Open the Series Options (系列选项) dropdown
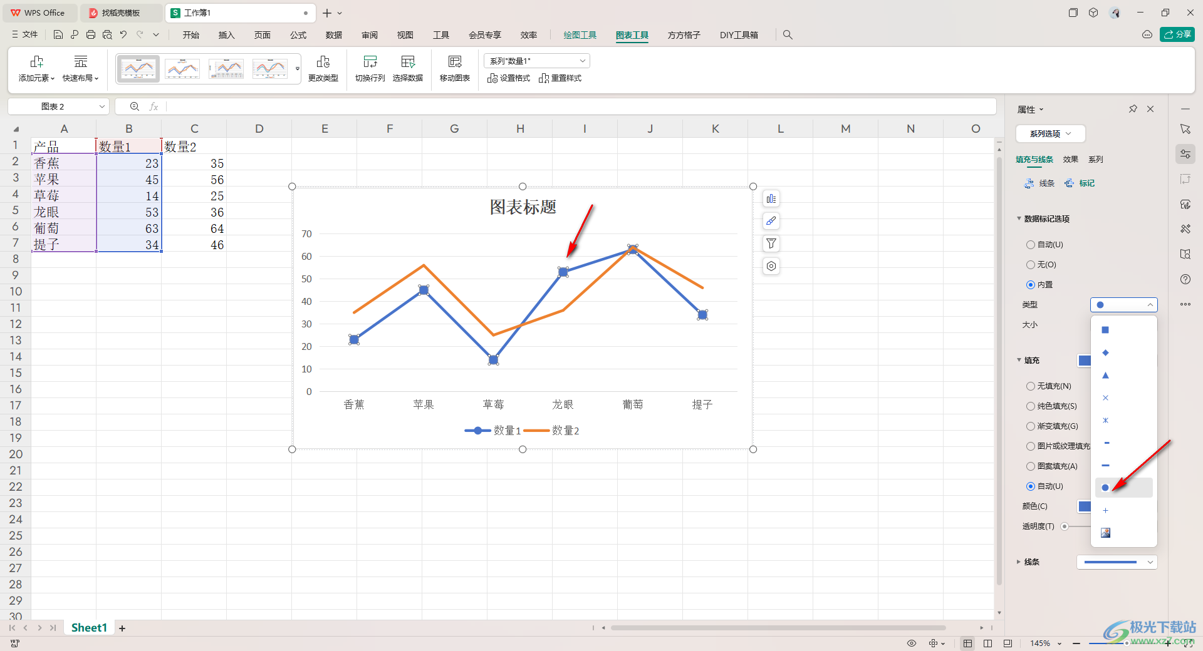The height and width of the screenshot is (651, 1203). [1051, 133]
